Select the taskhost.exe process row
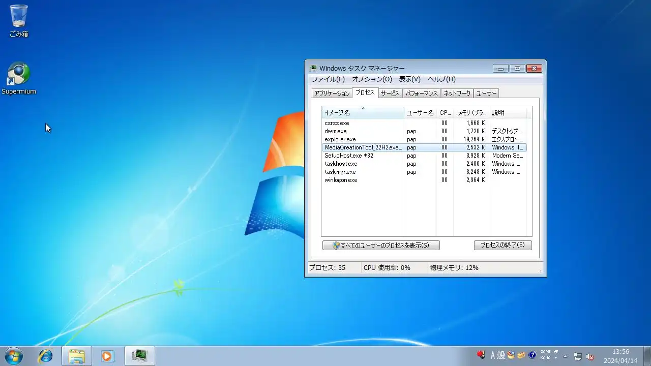The width and height of the screenshot is (651, 366). [x=424, y=164]
